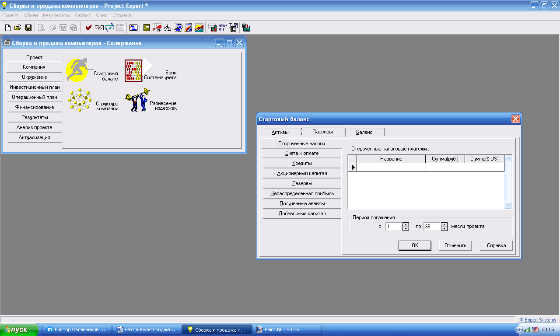560x336 pixels.
Task: Click the magnifier over globe toolbar icon
Action: [x=178, y=28]
